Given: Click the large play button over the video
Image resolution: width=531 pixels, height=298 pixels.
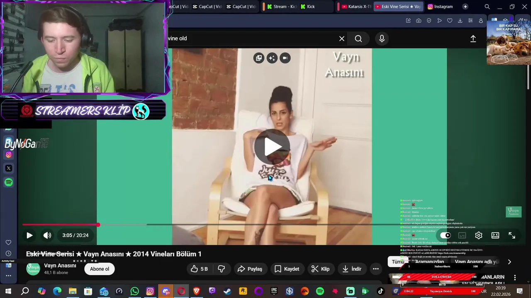Looking at the screenshot, I should (x=272, y=146).
